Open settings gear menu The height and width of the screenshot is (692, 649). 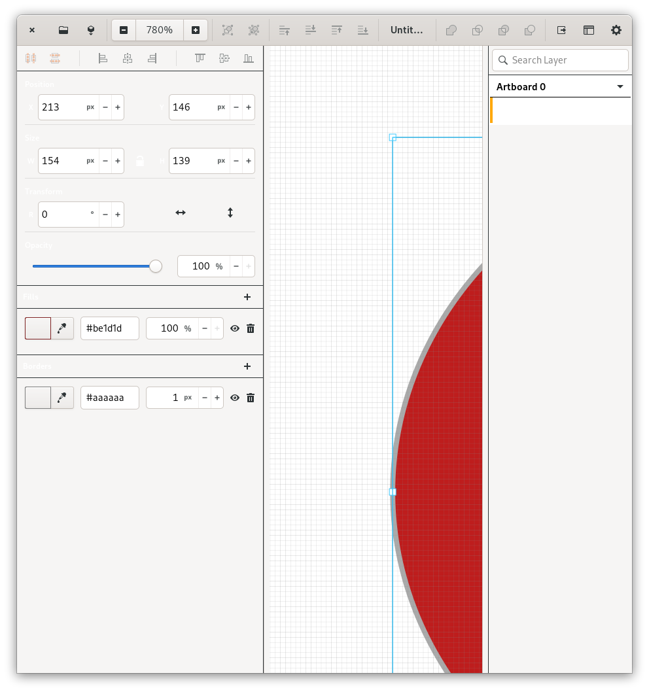point(616,30)
